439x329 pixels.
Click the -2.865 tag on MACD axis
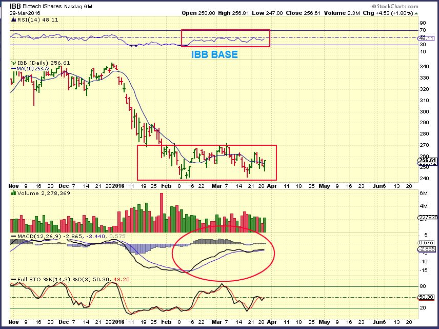point(427,249)
